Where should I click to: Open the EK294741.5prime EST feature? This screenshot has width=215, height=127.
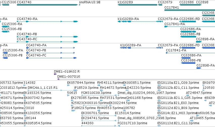(x=99, y=121)
